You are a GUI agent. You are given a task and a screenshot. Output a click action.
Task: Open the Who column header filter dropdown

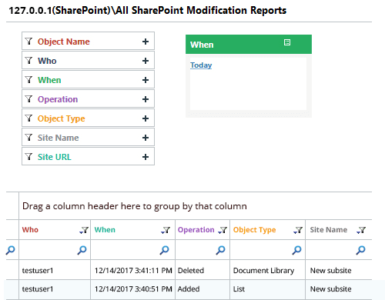(84, 230)
